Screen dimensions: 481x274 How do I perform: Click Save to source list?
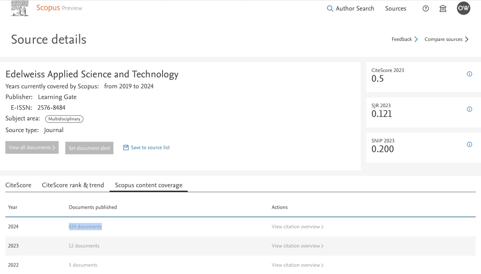pos(147,148)
